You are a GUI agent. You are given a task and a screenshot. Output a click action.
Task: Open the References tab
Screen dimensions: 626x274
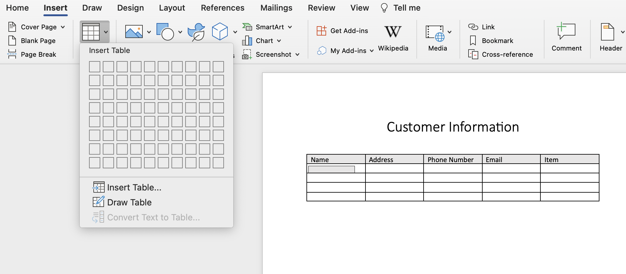point(222,8)
